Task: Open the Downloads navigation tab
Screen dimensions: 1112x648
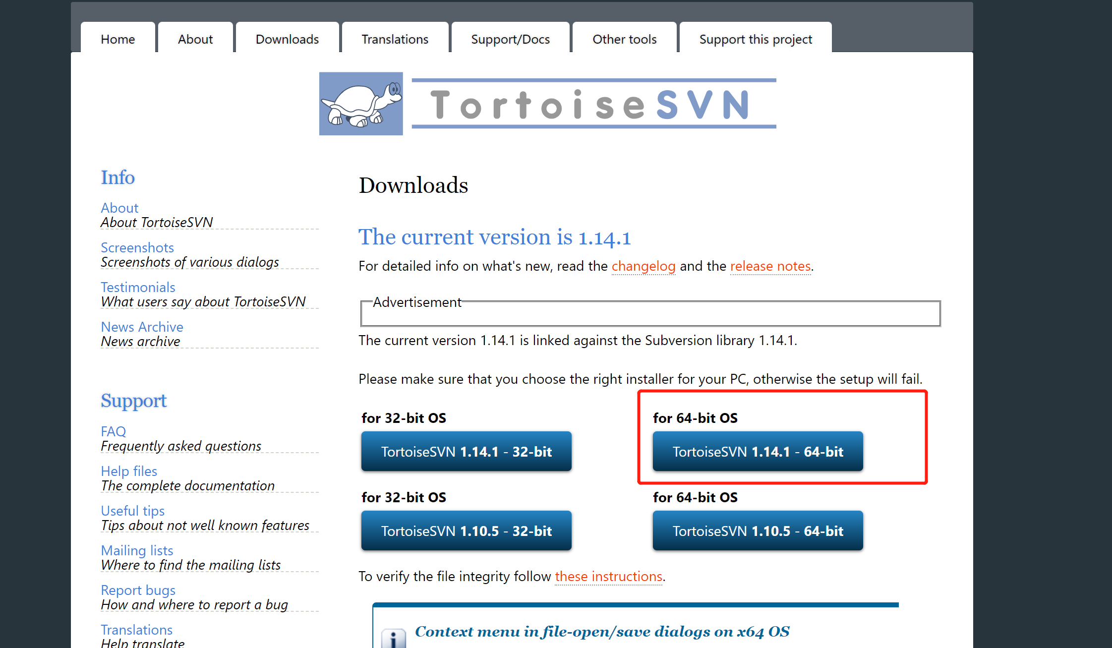Action: [x=287, y=39]
